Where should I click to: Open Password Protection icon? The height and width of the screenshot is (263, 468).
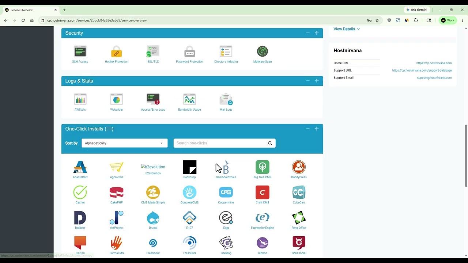(x=189, y=52)
